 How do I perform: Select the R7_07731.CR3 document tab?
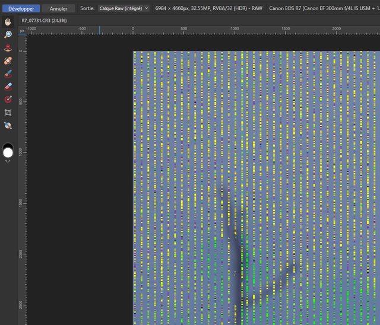[44, 21]
